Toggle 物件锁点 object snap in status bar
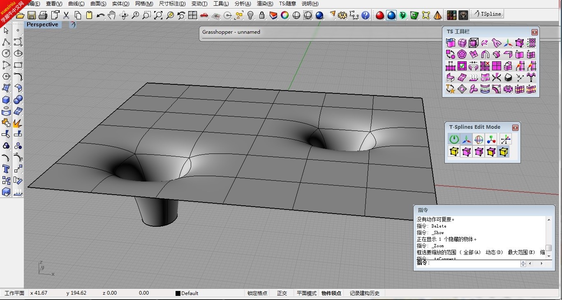 coord(331,293)
